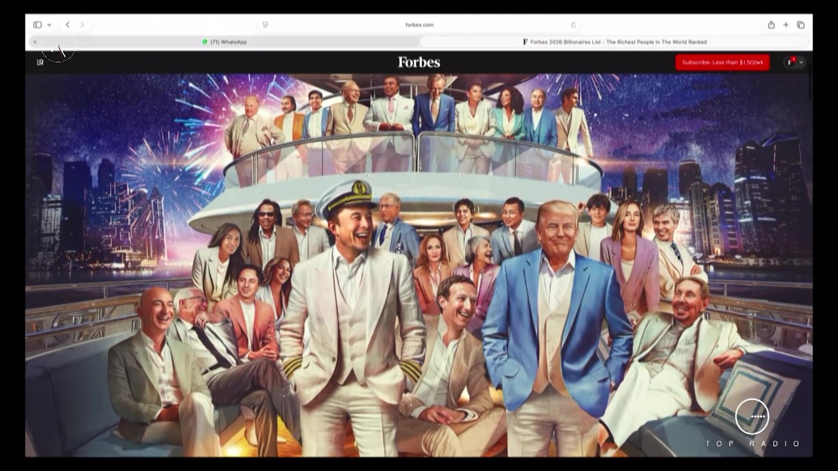
Task: Open the sidebar tab group dropdown arrow
Action: tap(49, 25)
